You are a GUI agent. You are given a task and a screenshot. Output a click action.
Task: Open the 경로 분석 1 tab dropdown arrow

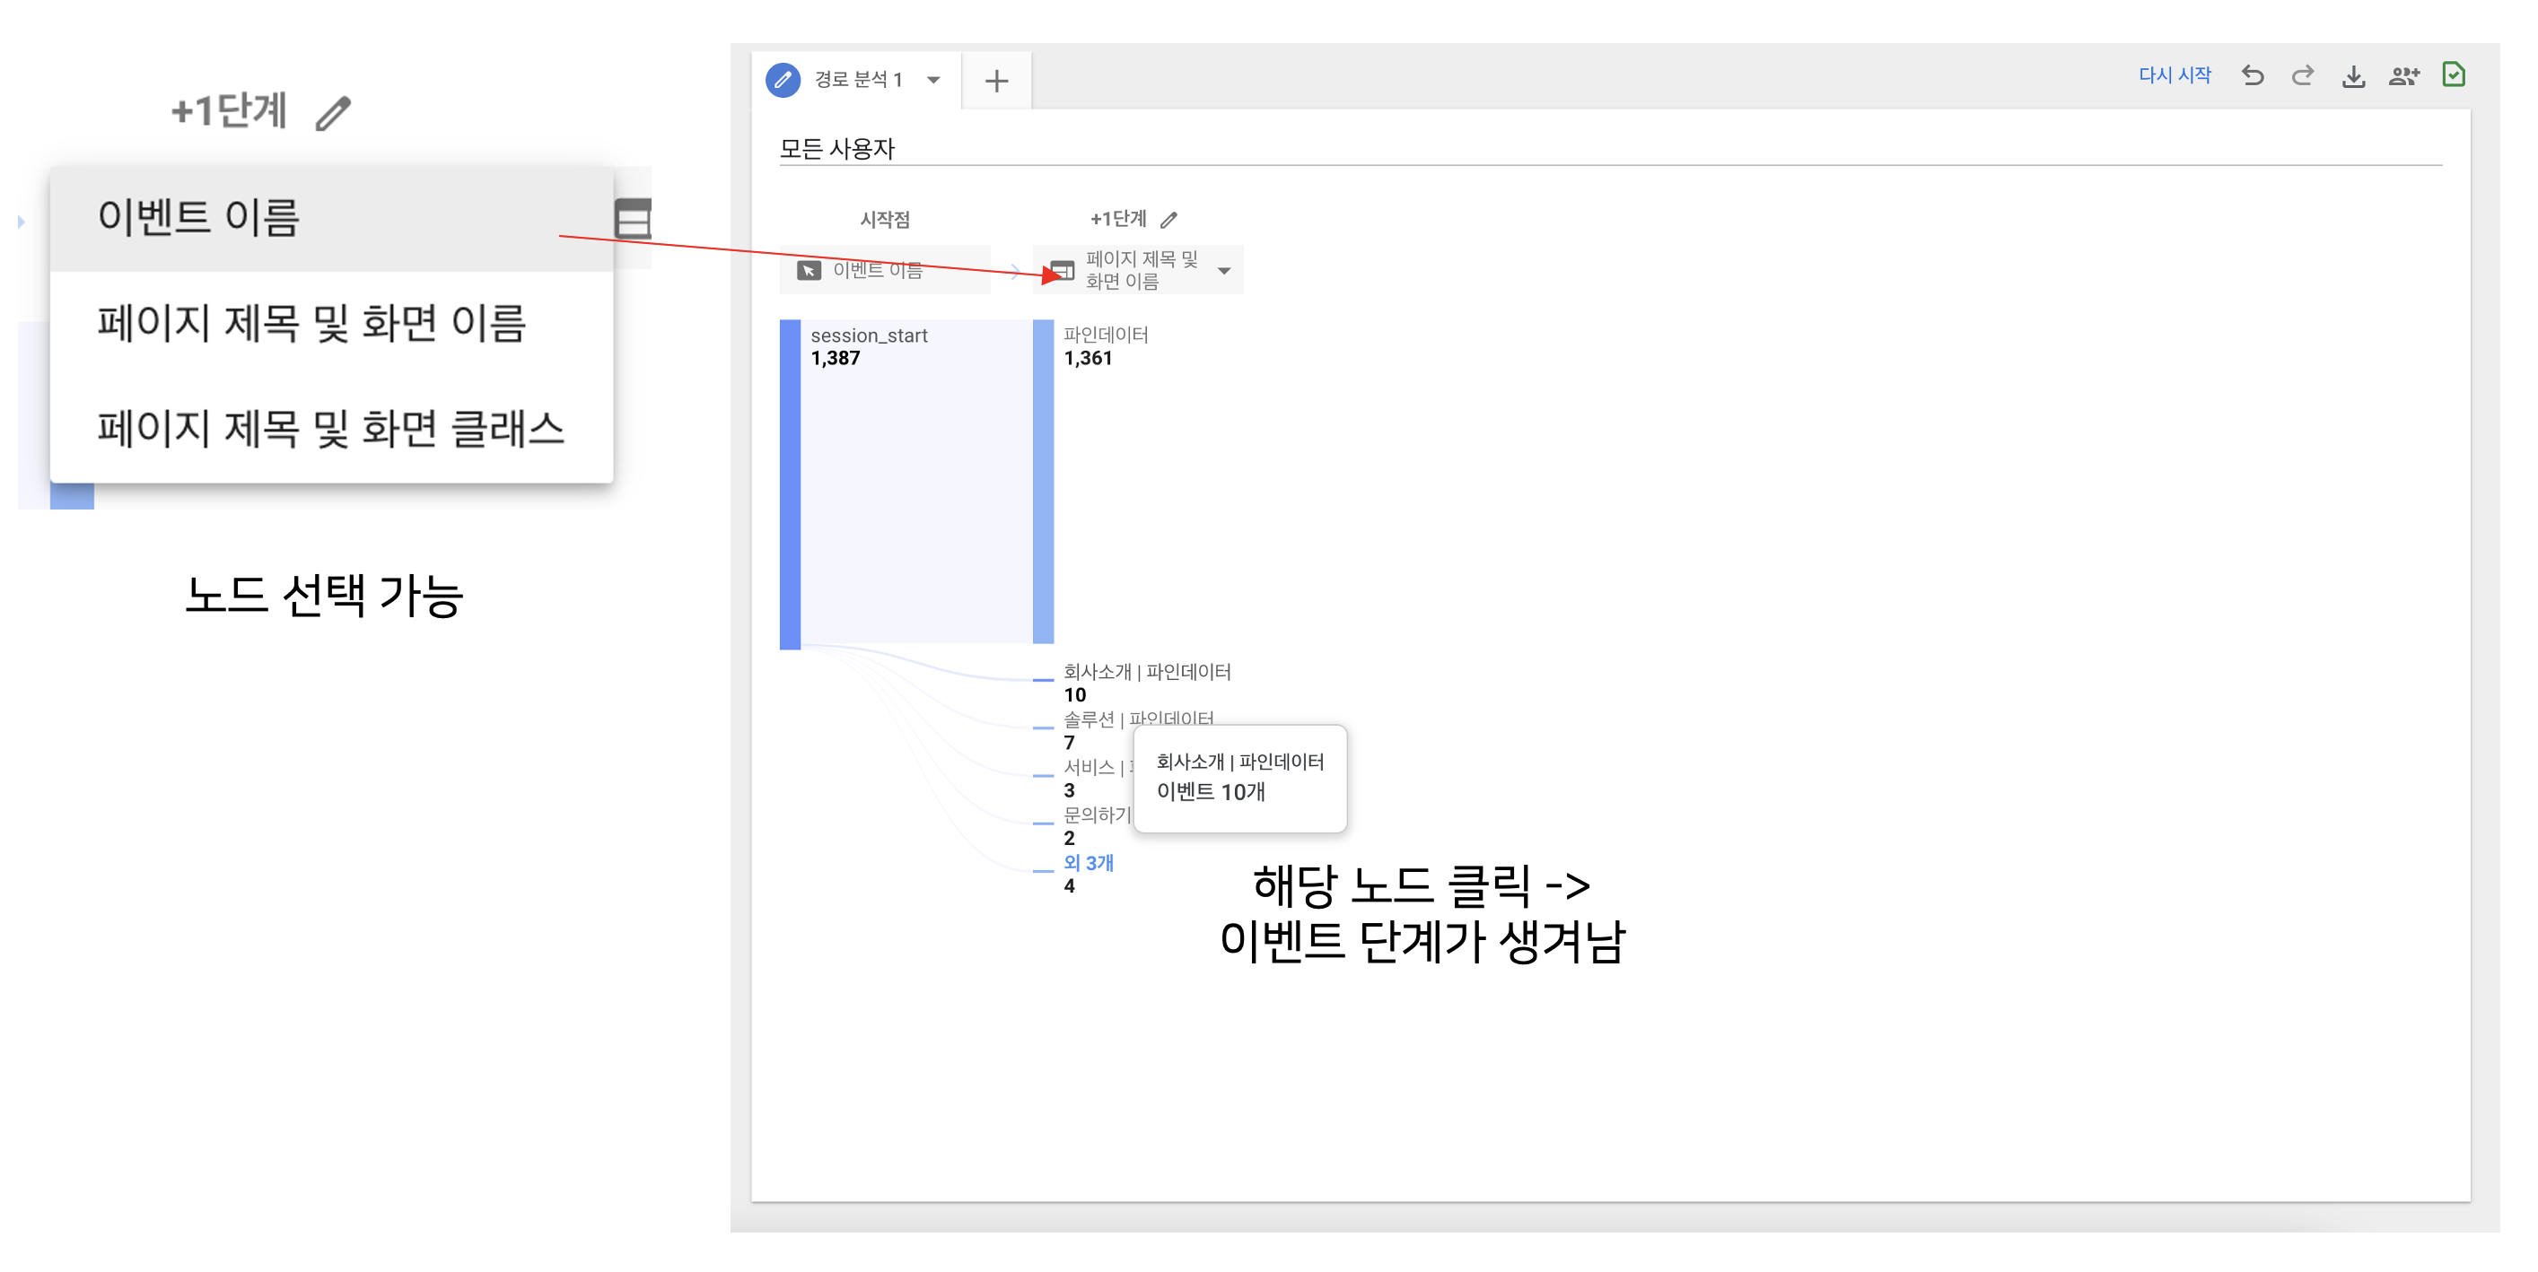pyautogui.click(x=933, y=80)
